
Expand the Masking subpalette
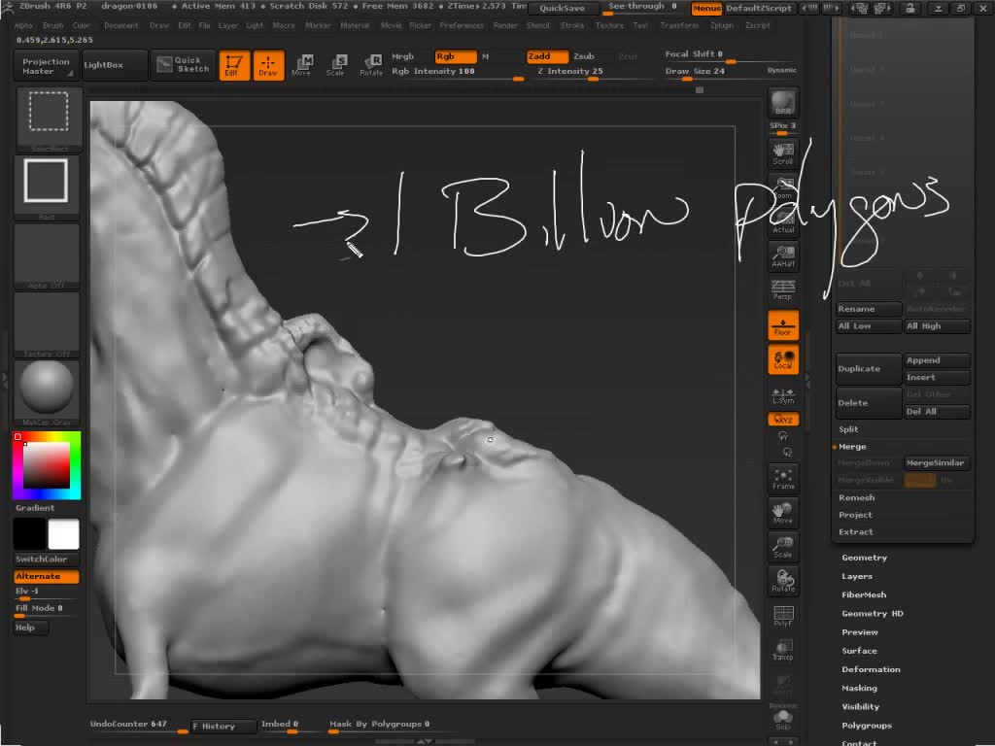click(x=859, y=688)
